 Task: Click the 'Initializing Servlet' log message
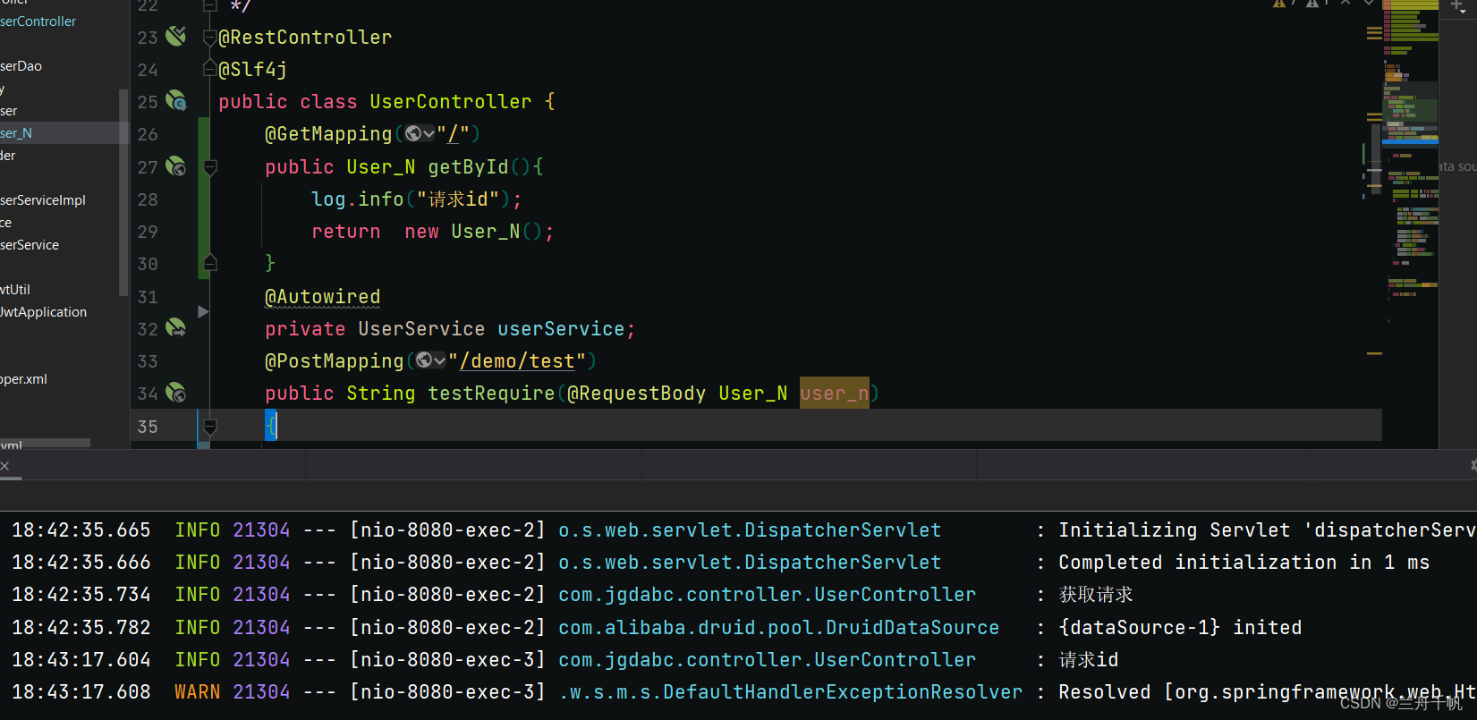pyautogui.click(x=1267, y=530)
